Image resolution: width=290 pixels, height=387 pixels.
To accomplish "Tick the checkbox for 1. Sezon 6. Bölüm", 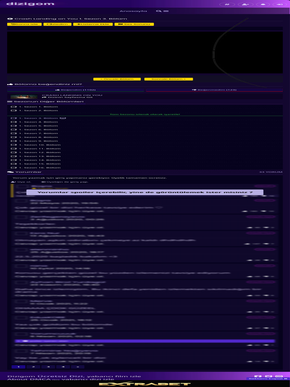I will [14, 130].
